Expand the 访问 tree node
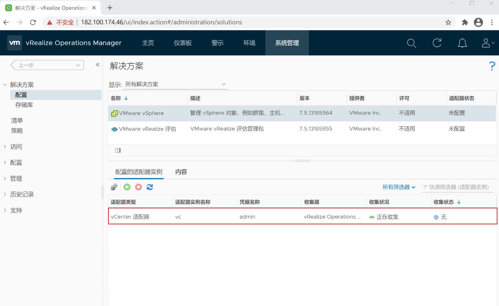This screenshot has height=306, width=499. pos(5,147)
